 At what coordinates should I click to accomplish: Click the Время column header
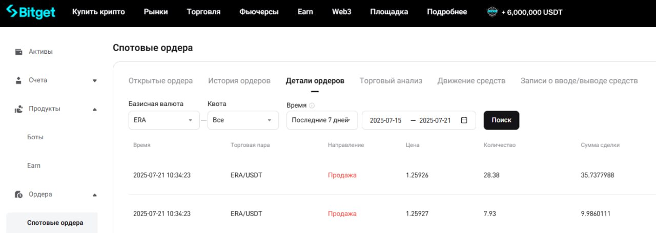point(142,145)
